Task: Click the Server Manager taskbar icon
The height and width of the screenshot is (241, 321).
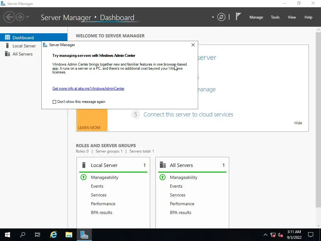Action: click(84, 235)
